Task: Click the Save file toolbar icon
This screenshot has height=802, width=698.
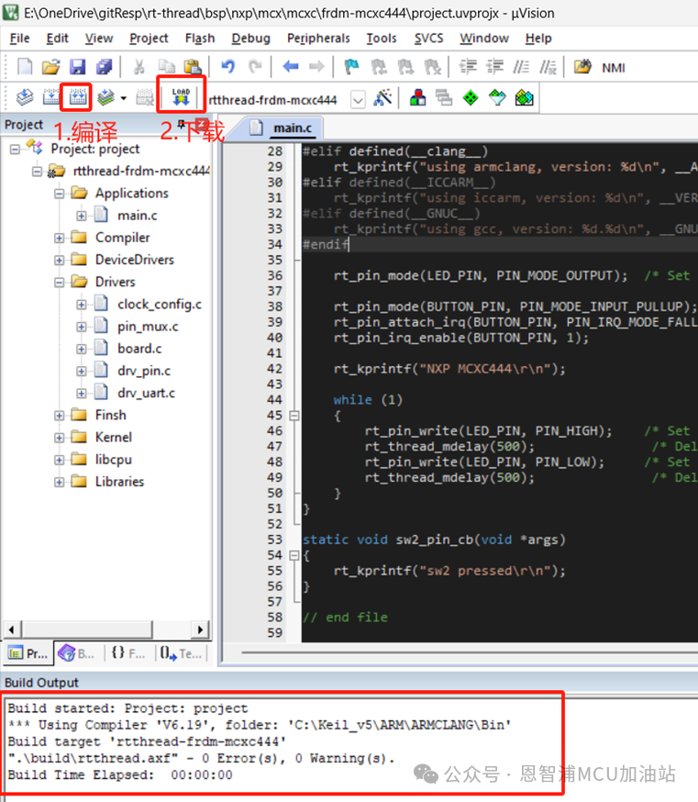Action: [77, 67]
